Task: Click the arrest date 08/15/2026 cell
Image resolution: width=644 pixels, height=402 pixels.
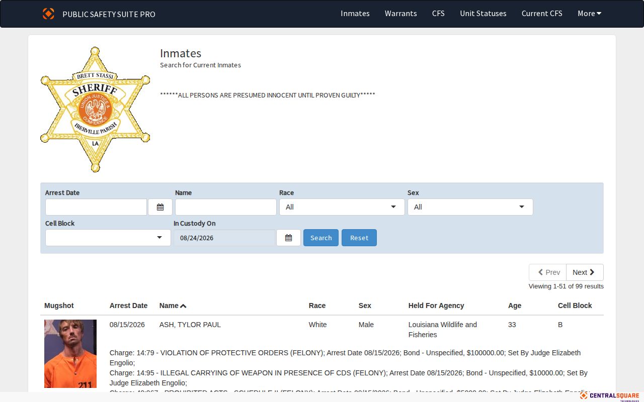Action: [127, 325]
